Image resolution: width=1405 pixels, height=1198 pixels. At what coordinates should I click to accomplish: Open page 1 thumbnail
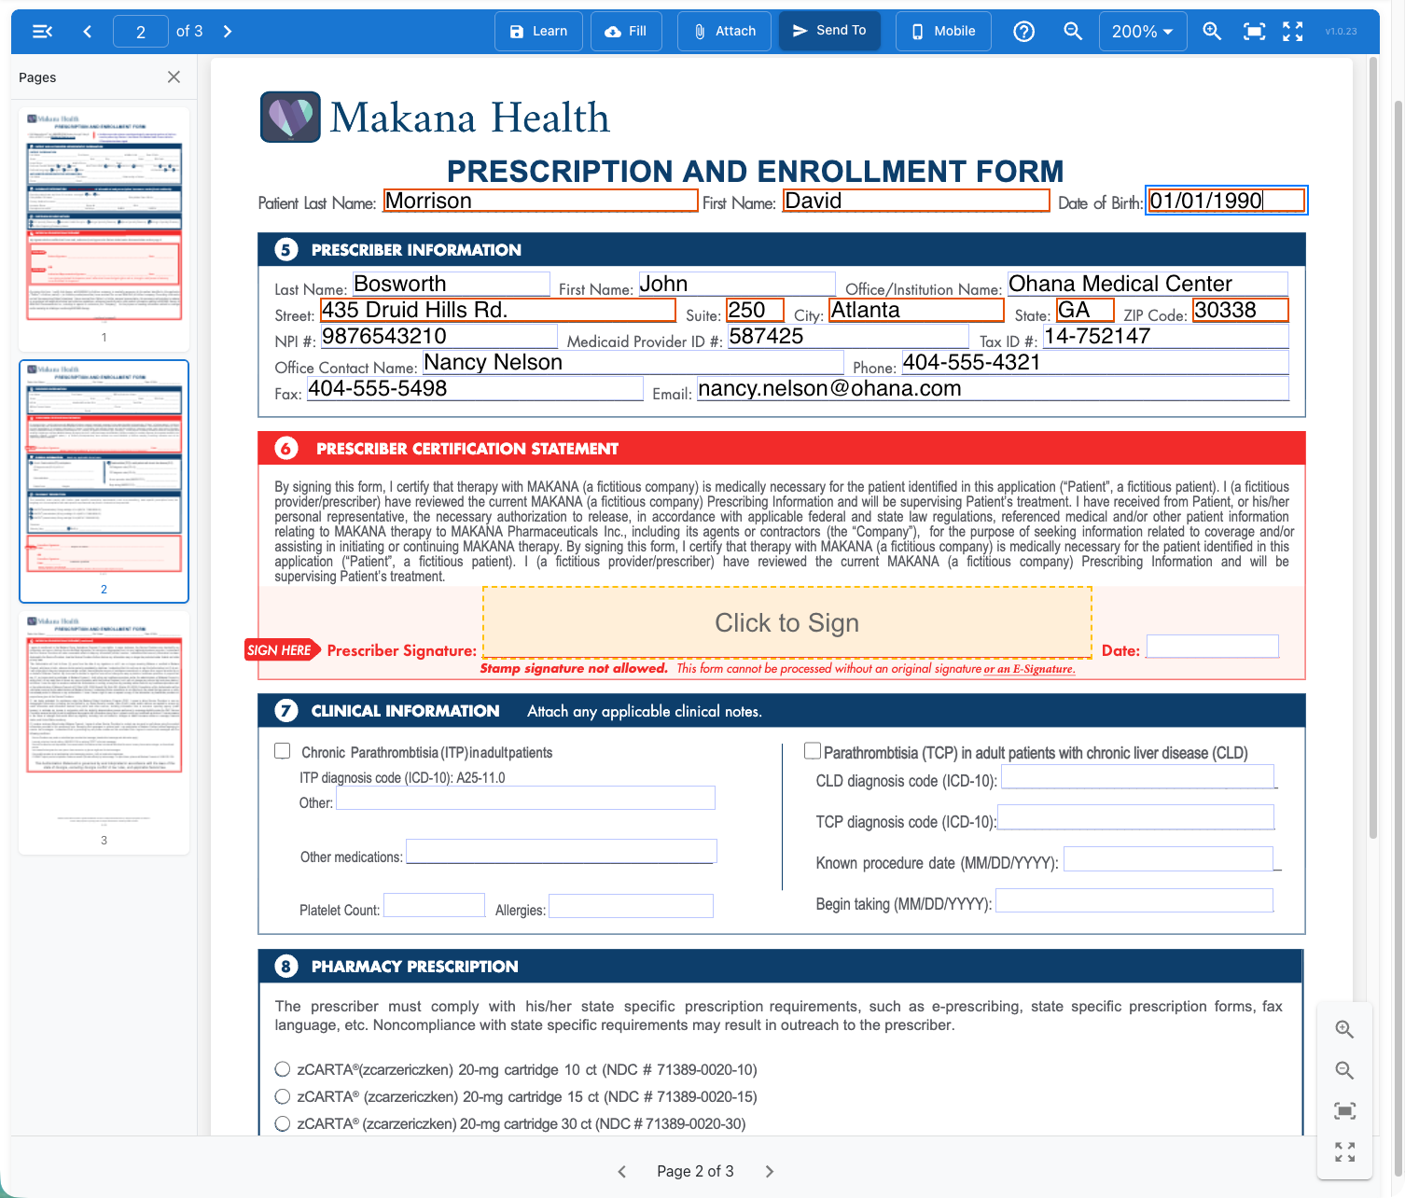(x=104, y=216)
